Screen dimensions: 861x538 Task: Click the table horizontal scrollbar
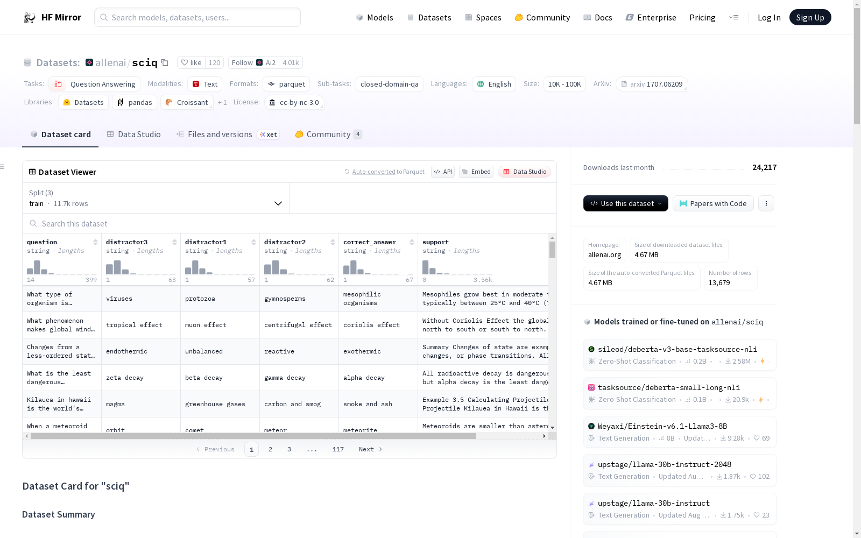coord(253,436)
